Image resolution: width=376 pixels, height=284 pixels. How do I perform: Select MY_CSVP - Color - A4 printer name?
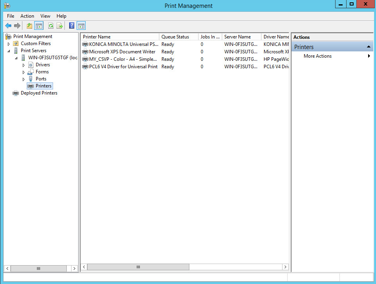coord(123,59)
